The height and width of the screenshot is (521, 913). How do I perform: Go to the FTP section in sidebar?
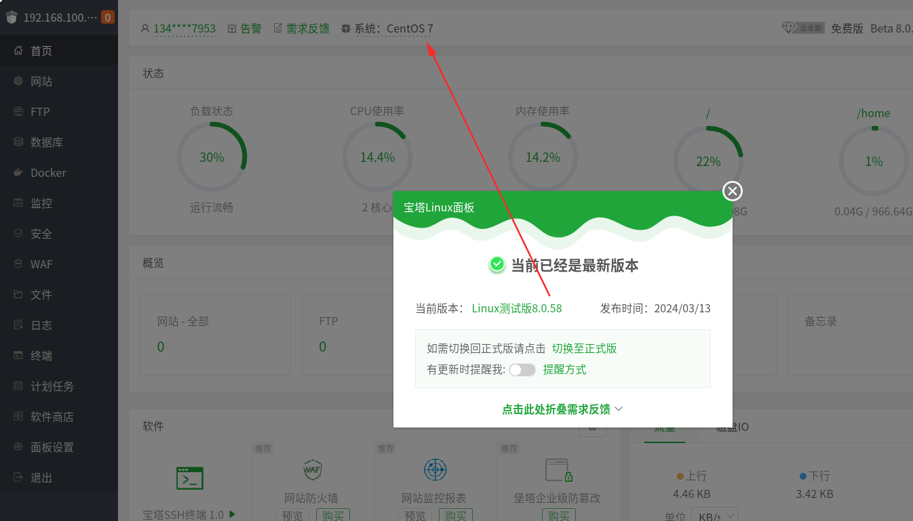[59, 112]
